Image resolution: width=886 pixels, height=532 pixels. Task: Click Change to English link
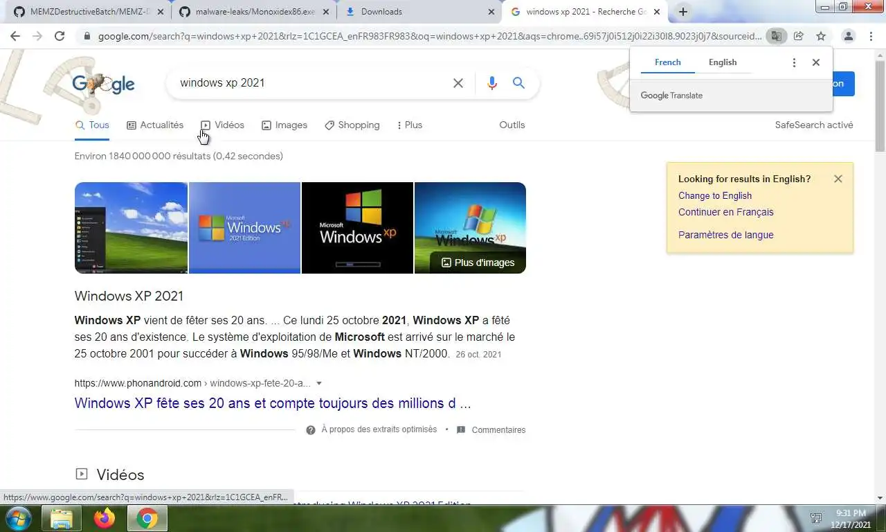tap(715, 196)
